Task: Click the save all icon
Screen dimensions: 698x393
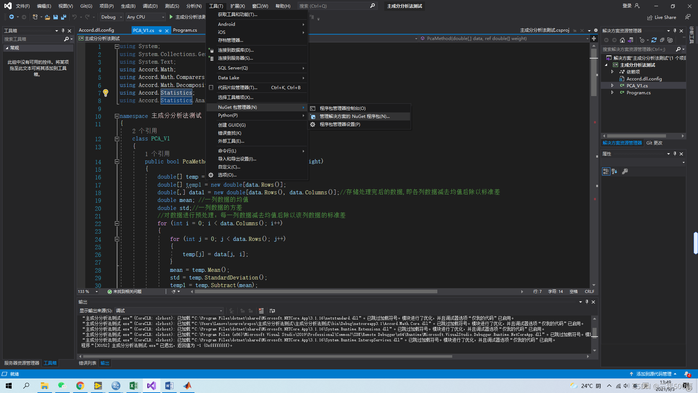Action: (x=63, y=17)
